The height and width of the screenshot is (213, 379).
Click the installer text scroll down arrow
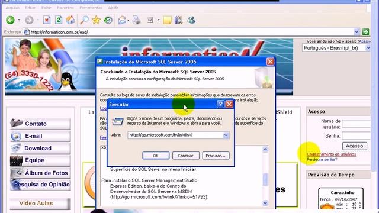(265, 203)
